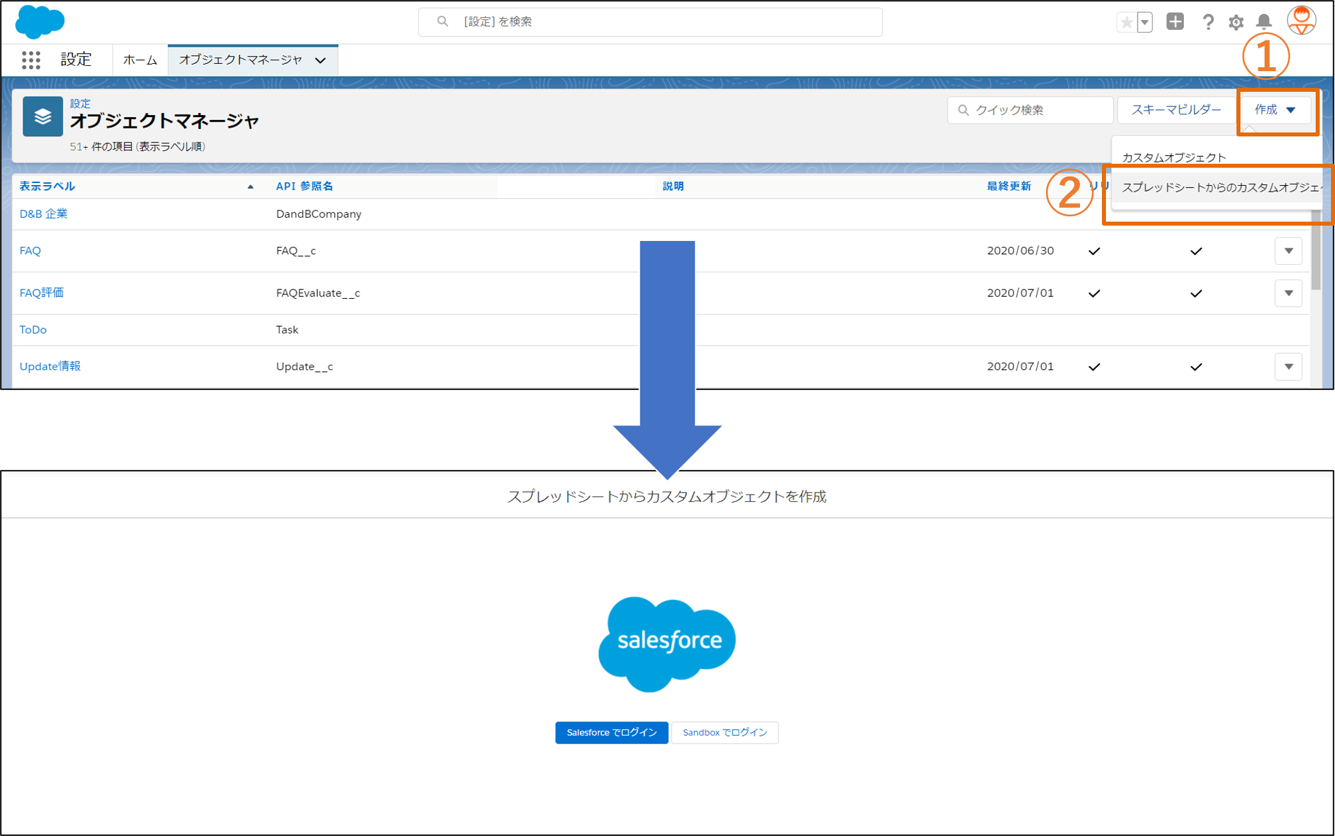Open the row actions dropdown for Update情報
The width and height of the screenshot is (1335, 836).
[1288, 367]
